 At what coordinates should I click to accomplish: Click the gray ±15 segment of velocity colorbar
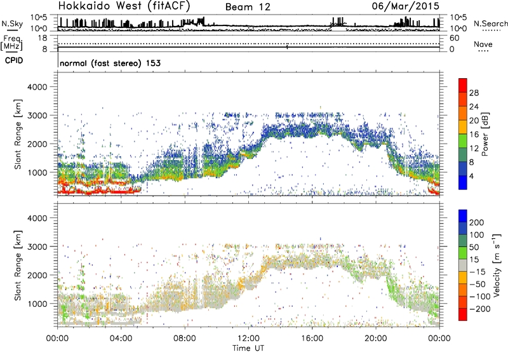pyautogui.click(x=463, y=265)
